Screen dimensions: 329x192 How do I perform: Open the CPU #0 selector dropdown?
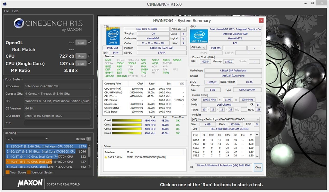(178, 29)
